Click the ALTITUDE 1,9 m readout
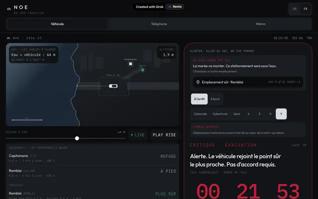The image size is (318, 199). (166, 52)
